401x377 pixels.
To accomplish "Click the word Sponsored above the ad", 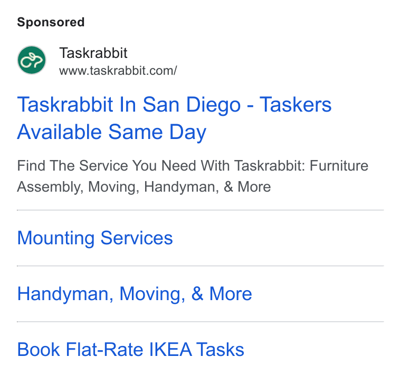I will coord(51,22).
